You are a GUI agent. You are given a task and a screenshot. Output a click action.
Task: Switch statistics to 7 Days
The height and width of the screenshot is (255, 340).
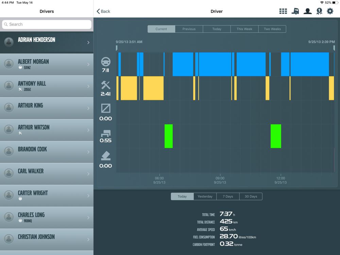pos(228,197)
